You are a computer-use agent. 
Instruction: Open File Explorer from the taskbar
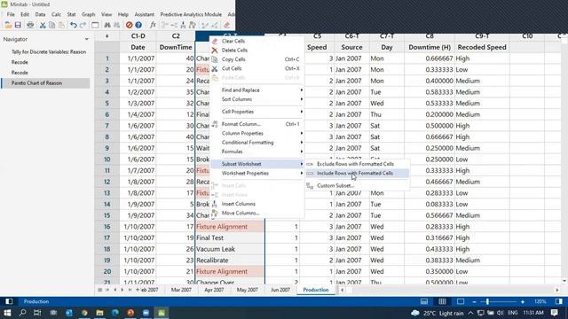(x=100, y=313)
